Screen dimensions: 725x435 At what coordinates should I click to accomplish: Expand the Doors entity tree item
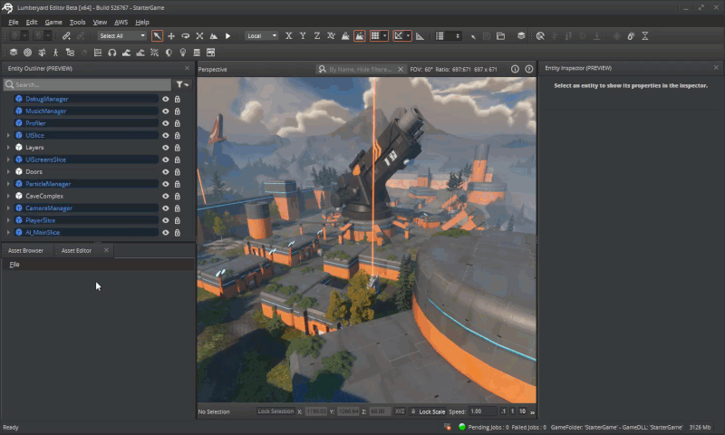[x=8, y=171]
